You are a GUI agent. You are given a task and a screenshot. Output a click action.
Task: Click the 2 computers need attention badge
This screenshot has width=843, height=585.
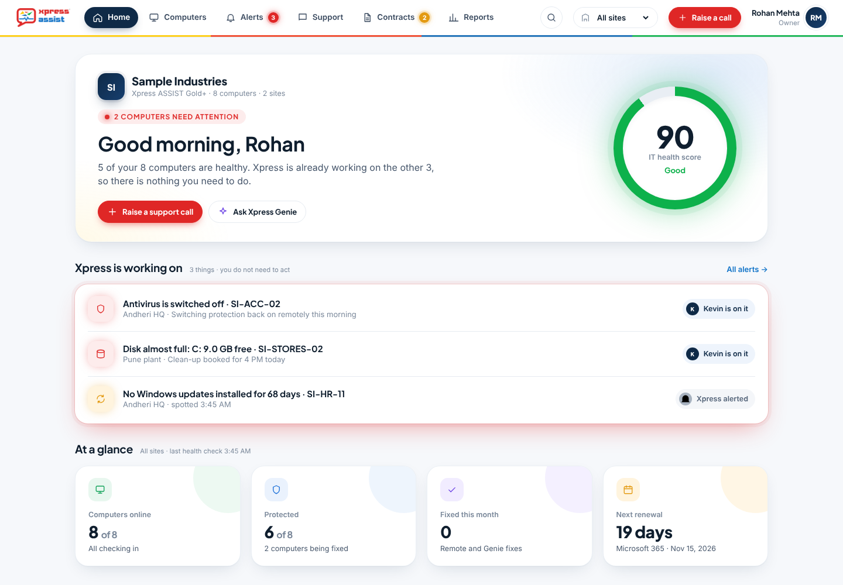tap(172, 117)
